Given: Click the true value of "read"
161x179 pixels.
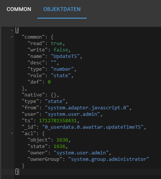Looking at the screenshot, I should (x=57, y=44).
